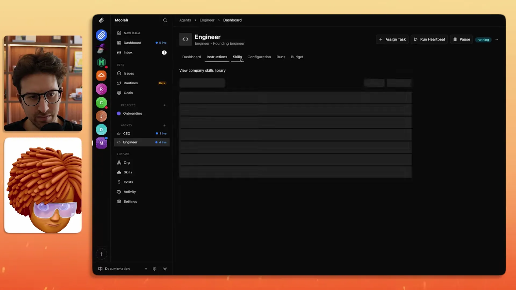View company skills library link

[202, 70]
